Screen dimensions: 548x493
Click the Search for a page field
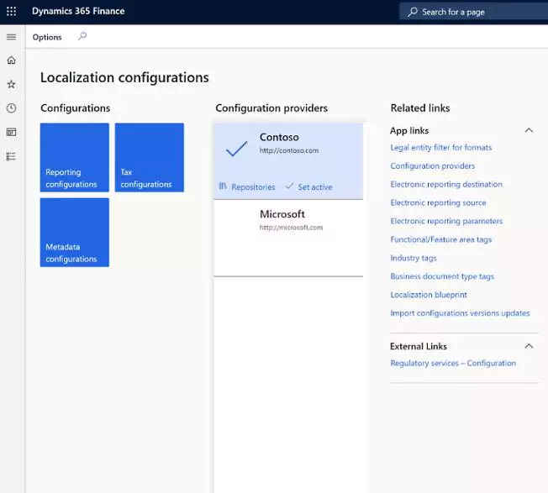pos(473,12)
